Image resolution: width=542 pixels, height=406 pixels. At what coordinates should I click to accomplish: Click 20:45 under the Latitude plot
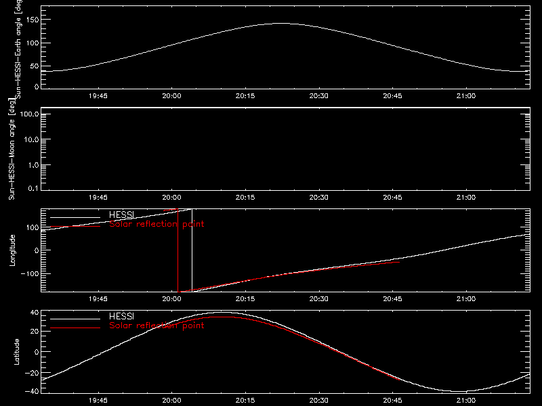[x=393, y=400]
